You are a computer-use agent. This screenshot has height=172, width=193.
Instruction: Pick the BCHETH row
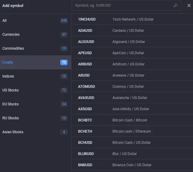132,131
